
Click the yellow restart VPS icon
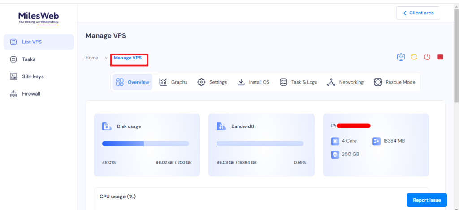click(414, 57)
